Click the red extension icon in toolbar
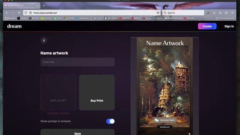The image size is (240, 135). click(208, 13)
